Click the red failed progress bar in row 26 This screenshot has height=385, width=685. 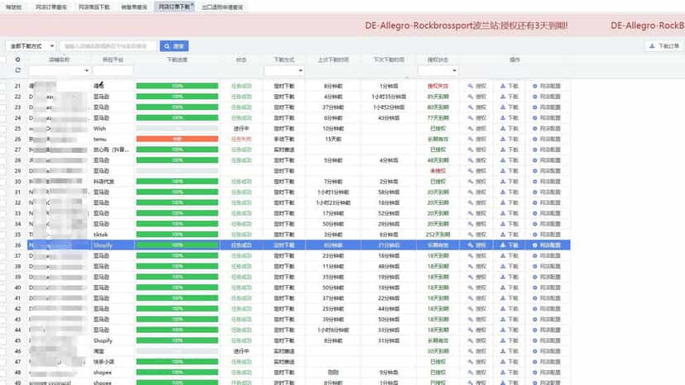177,140
